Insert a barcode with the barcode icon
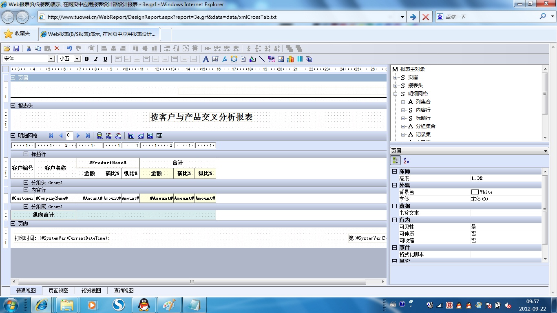 [x=300, y=59]
